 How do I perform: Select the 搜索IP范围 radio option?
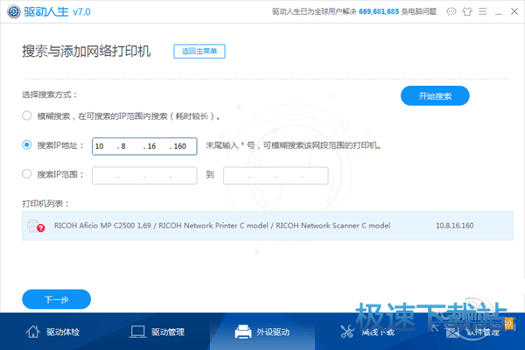[27, 174]
